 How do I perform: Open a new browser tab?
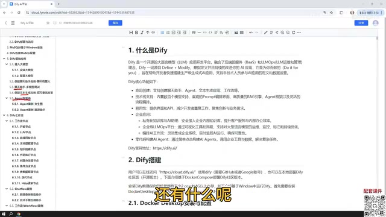pyautogui.click(x=59, y=4)
